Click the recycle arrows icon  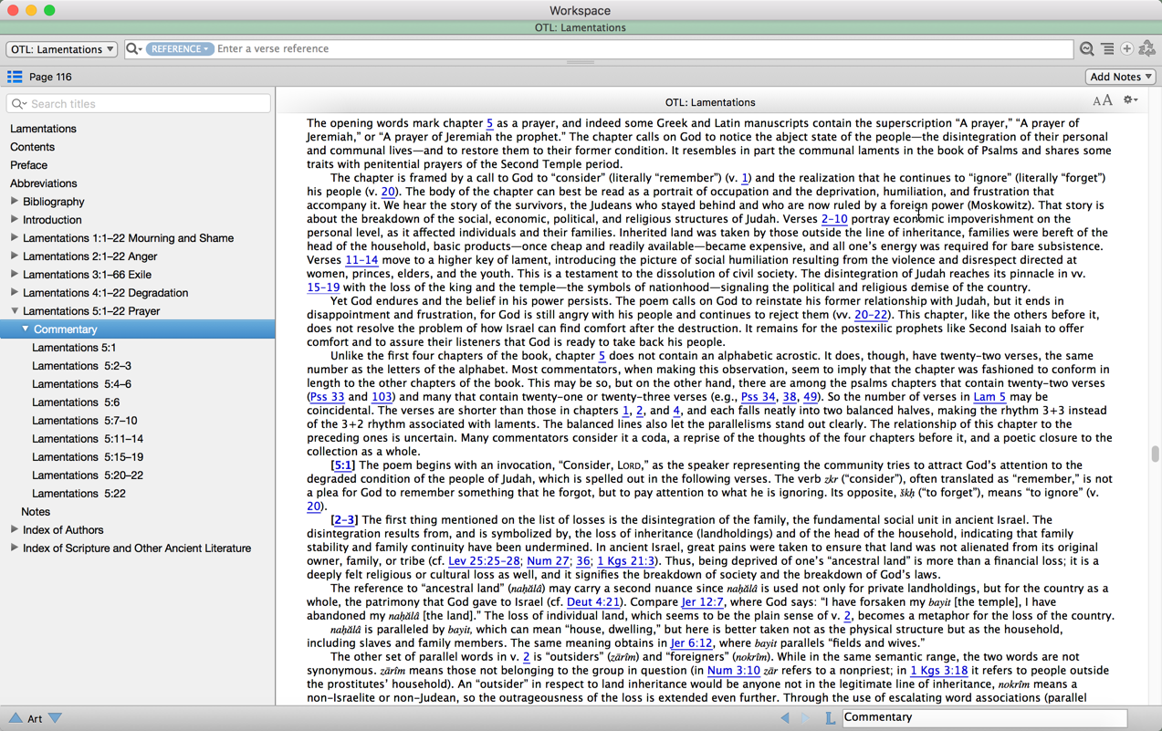[1147, 49]
